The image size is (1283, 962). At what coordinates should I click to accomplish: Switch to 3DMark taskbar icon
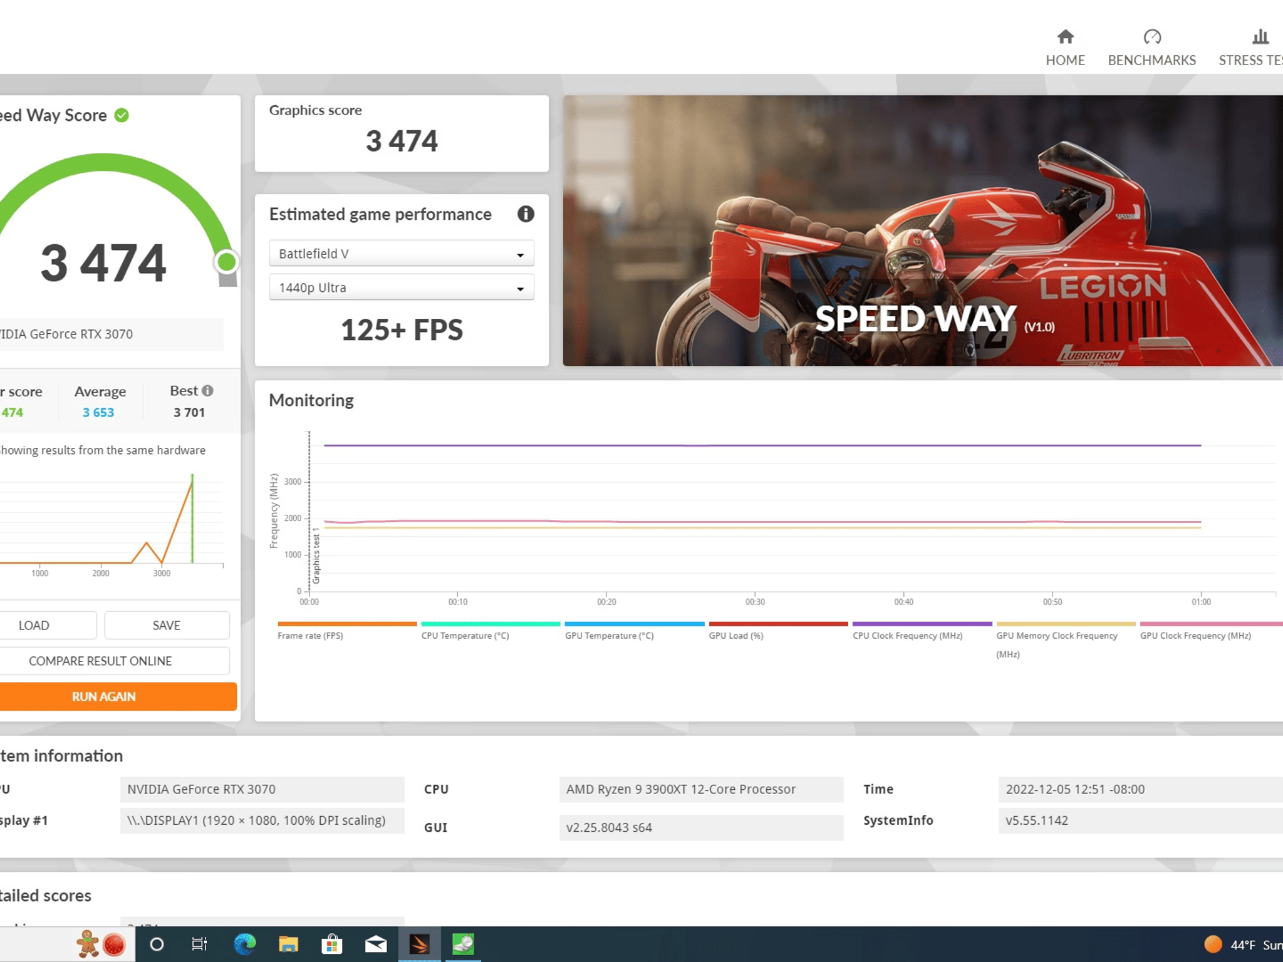click(x=419, y=944)
